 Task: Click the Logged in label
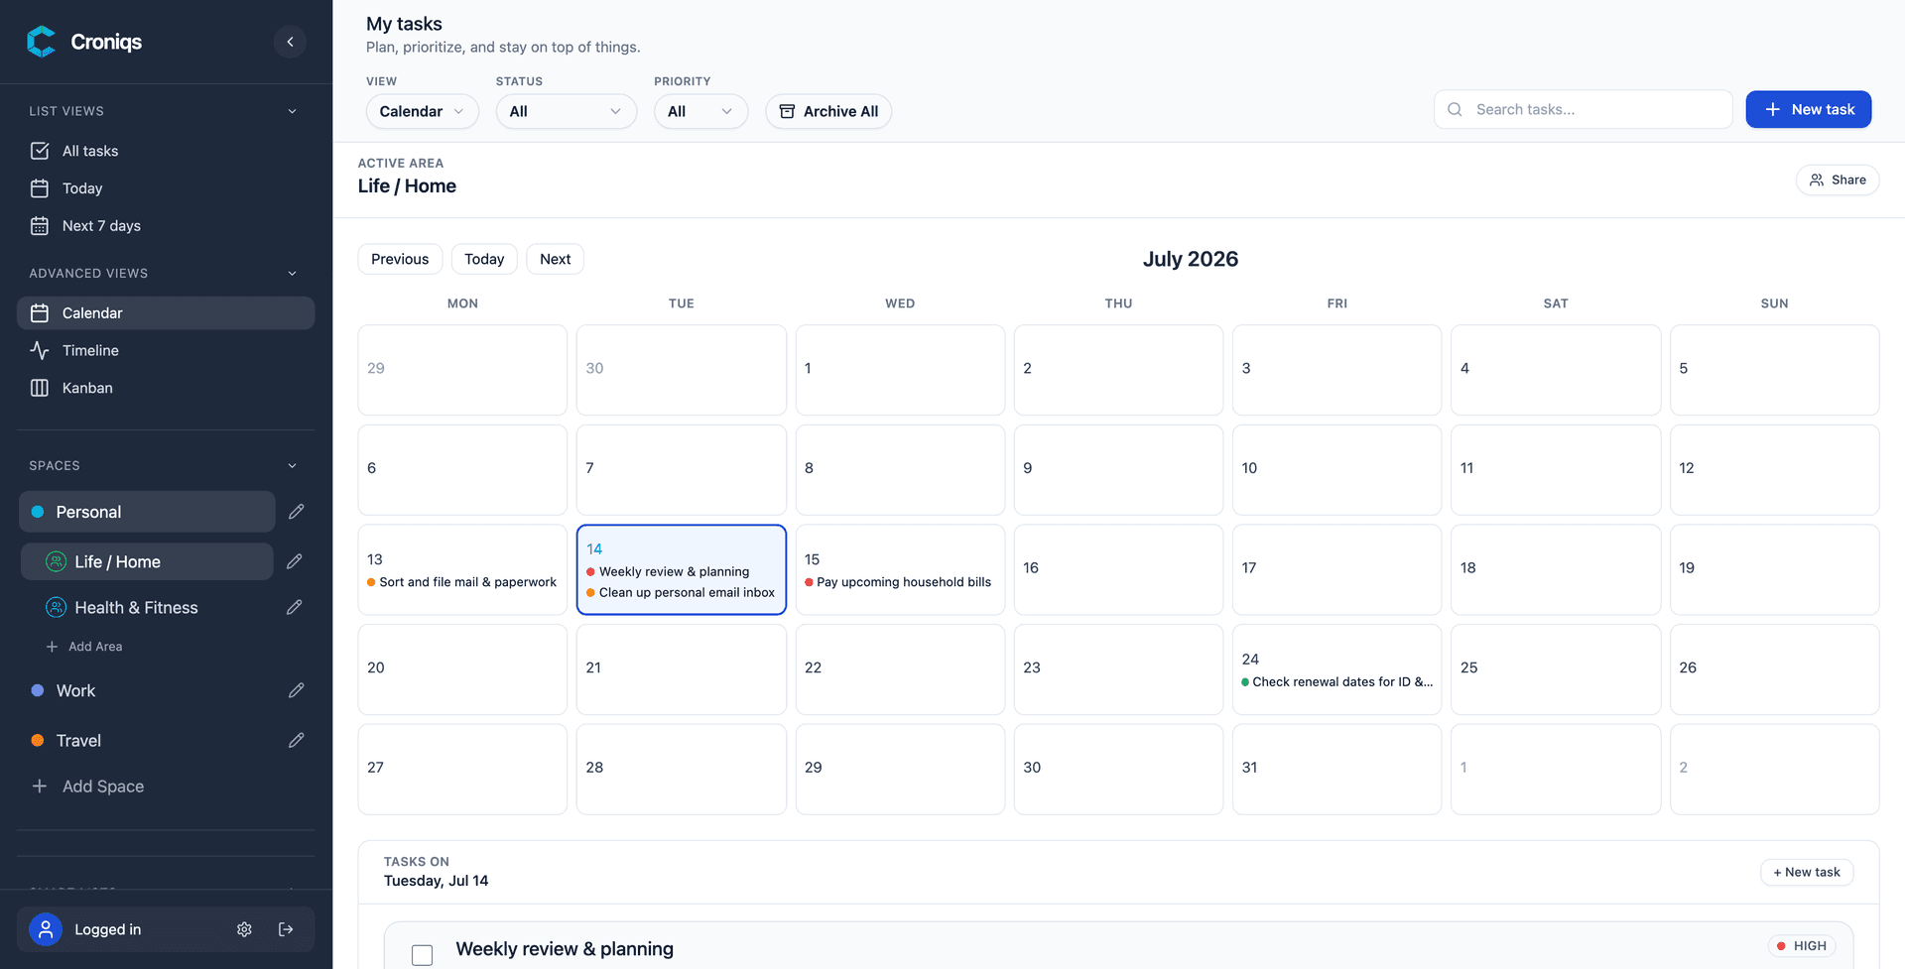108,929
